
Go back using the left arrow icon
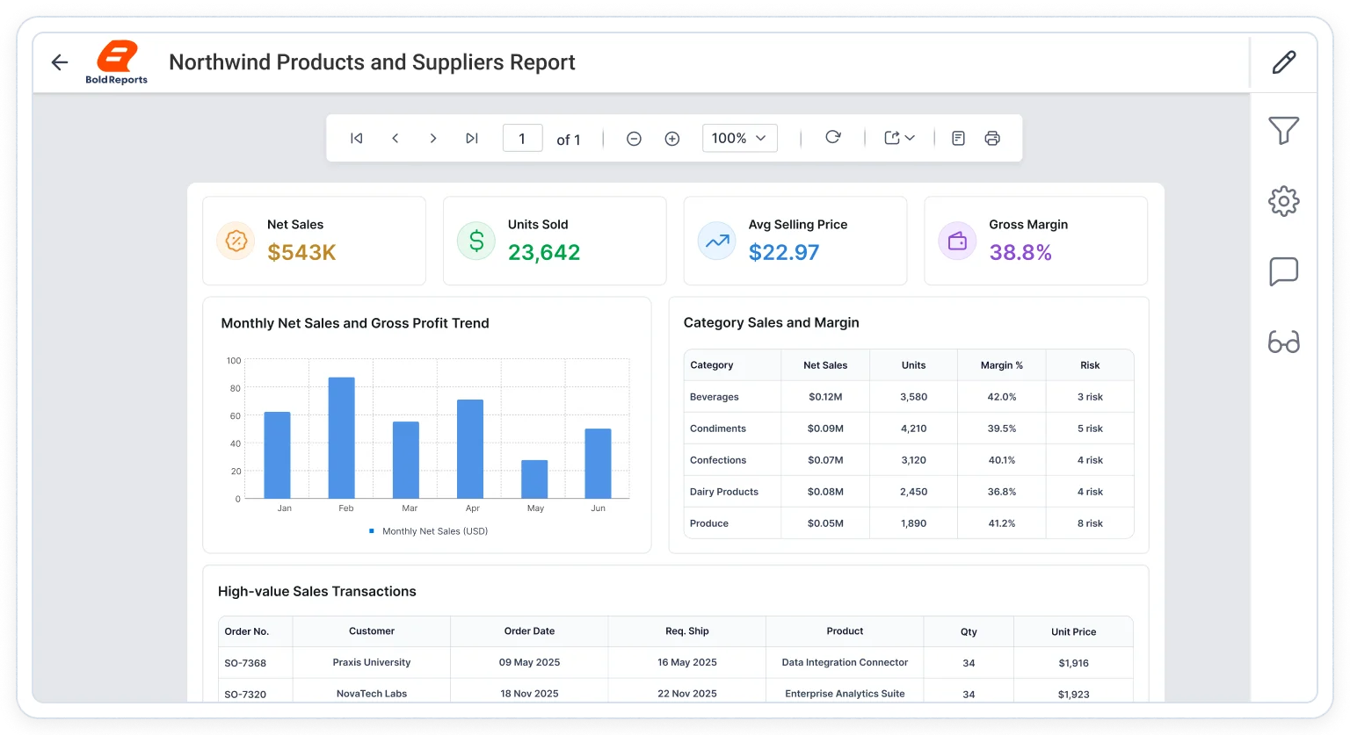60,62
